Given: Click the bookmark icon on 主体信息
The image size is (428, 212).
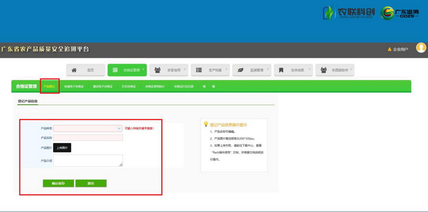Looking at the screenshot, I should click(x=281, y=70).
